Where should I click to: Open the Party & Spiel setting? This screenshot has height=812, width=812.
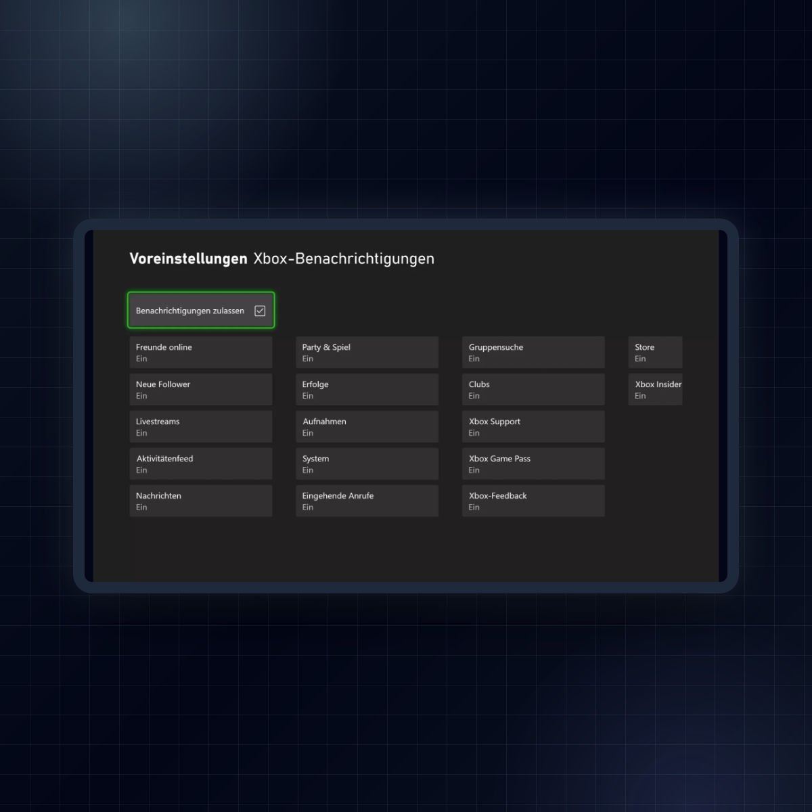click(367, 353)
